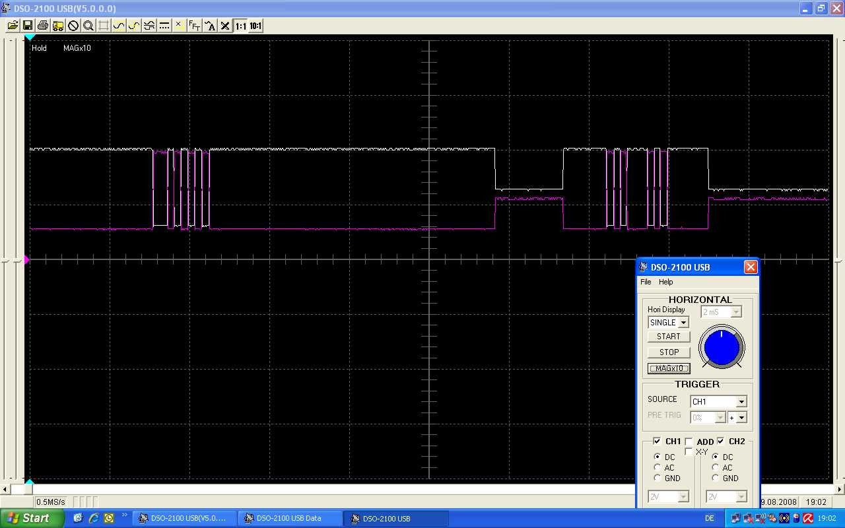Screen dimensions: 845x528
Task: Select AC coupling for CH1
Action: tap(658, 467)
